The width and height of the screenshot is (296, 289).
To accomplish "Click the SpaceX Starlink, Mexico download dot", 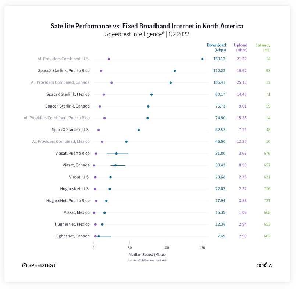I will pos(151,95).
